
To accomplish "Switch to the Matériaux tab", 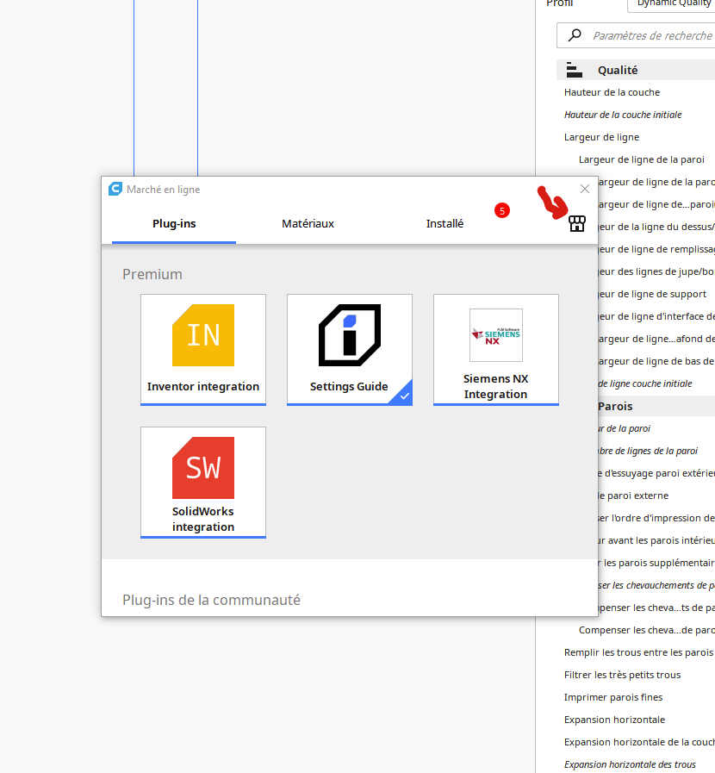I will (x=308, y=224).
